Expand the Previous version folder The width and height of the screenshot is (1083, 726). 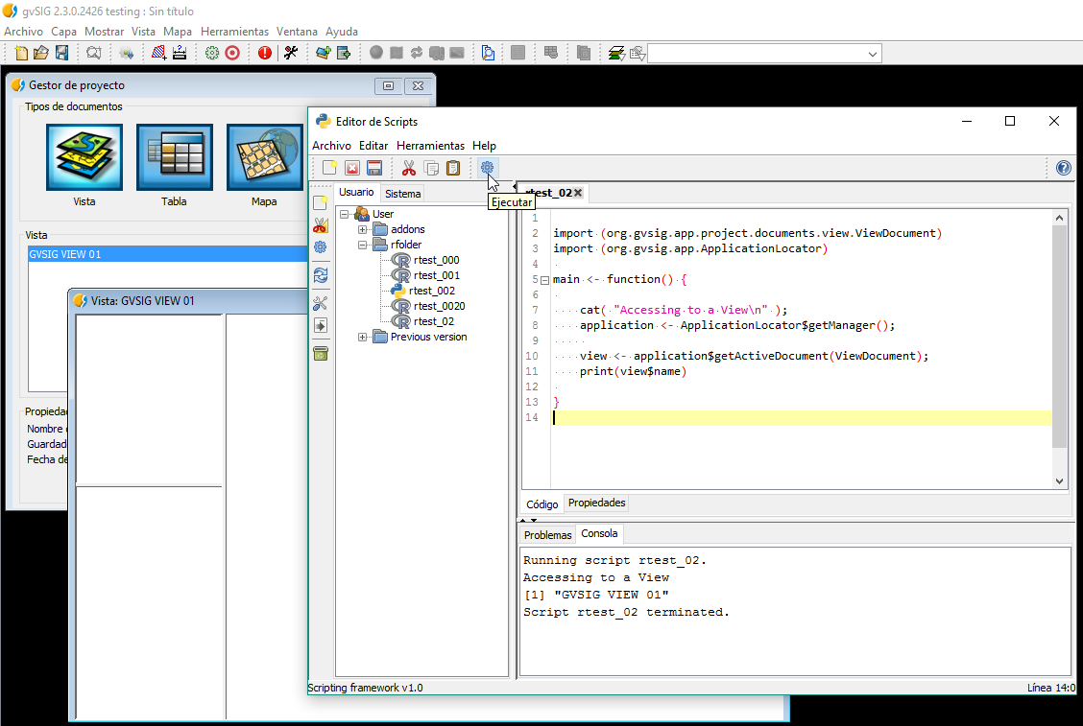tap(362, 337)
